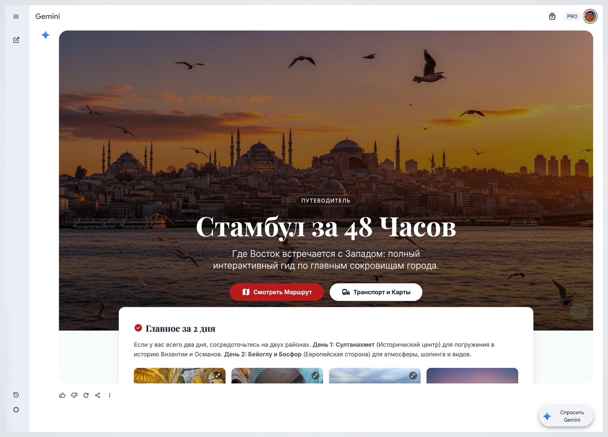
Task: Click the ПУТЕВОДИТЕЛЬ label pill
Action: tap(326, 201)
